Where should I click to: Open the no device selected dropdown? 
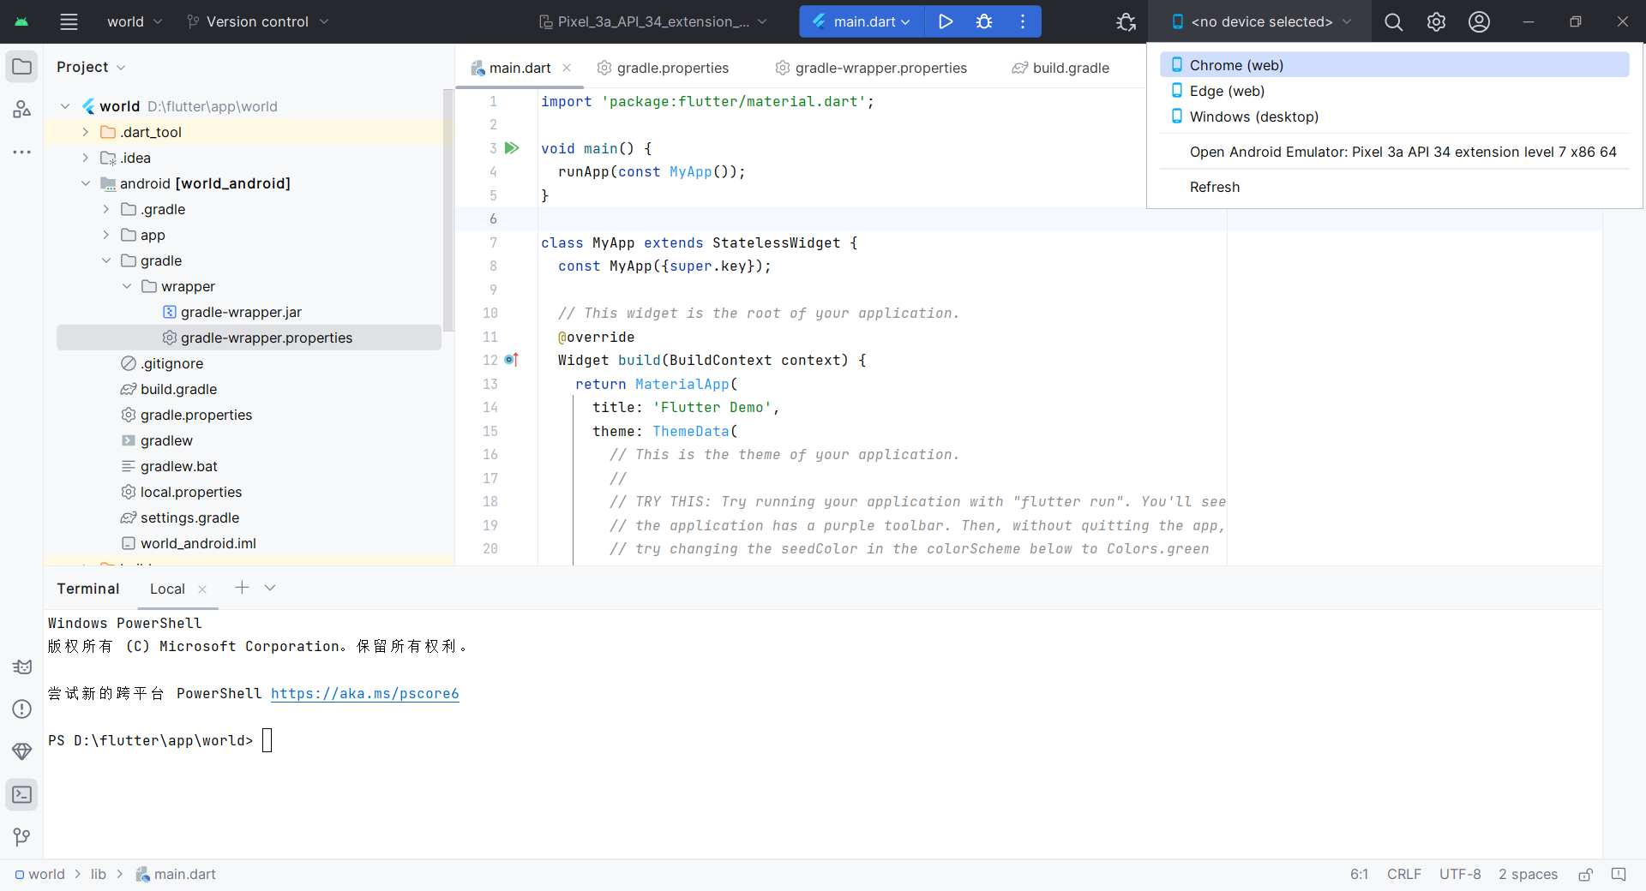[1261, 21]
